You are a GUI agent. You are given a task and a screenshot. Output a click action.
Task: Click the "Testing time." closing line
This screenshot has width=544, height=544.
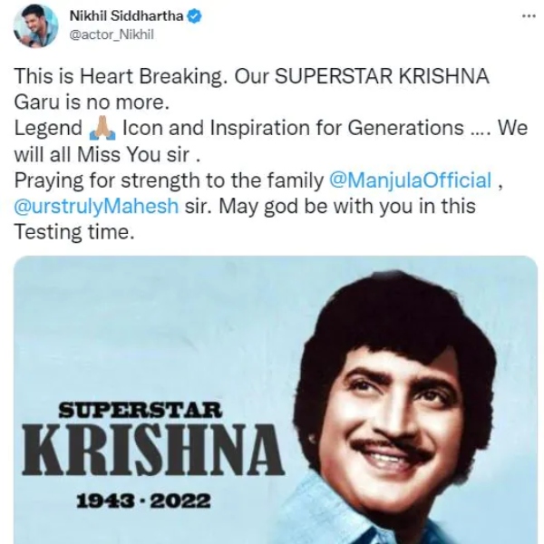coord(74,232)
